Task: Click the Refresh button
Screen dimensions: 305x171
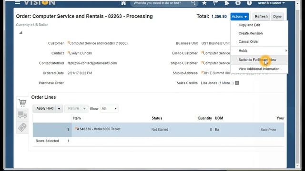Action: click(261, 17)
